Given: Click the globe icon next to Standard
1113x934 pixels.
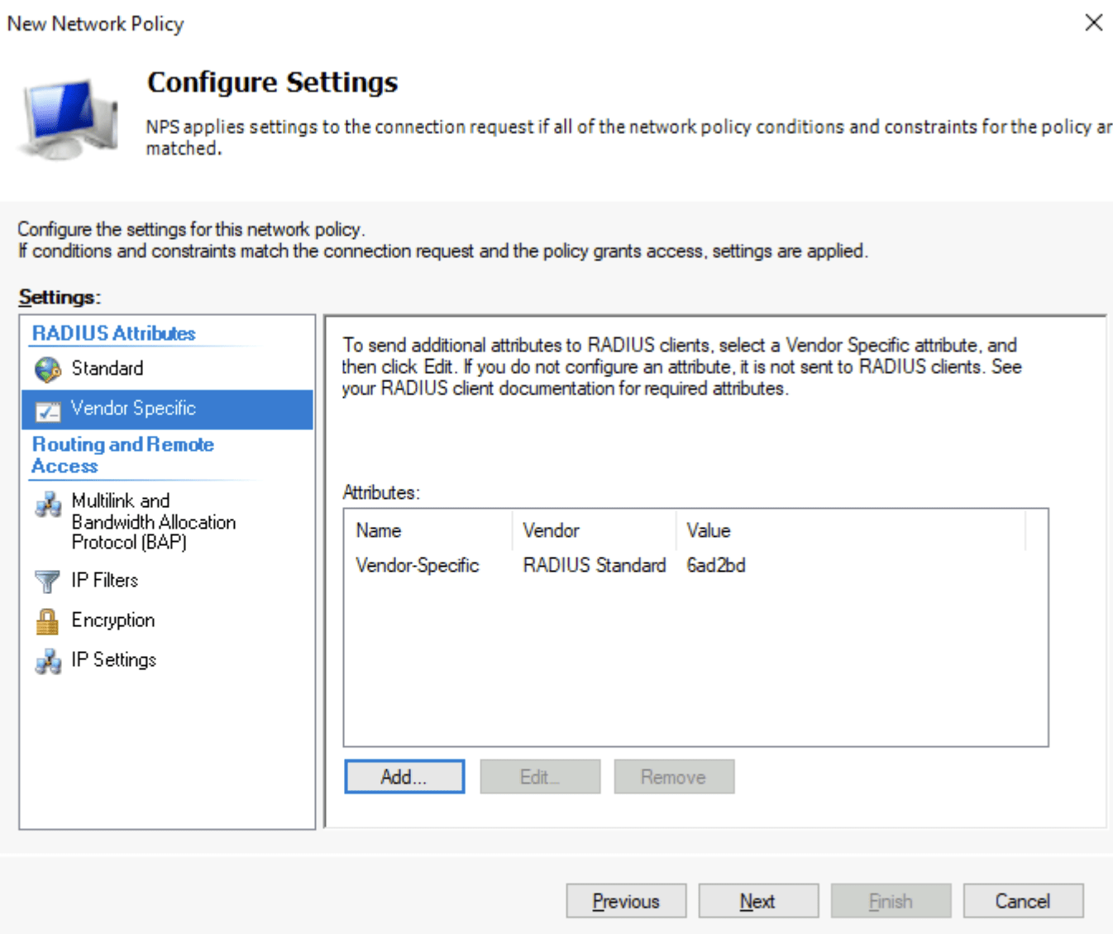Looking at the screenshot, I should [x=47, y=368].
